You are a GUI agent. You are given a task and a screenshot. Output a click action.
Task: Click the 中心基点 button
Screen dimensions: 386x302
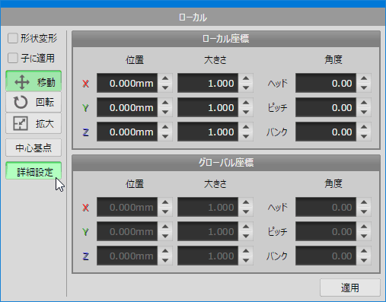[x=33, y=148]
